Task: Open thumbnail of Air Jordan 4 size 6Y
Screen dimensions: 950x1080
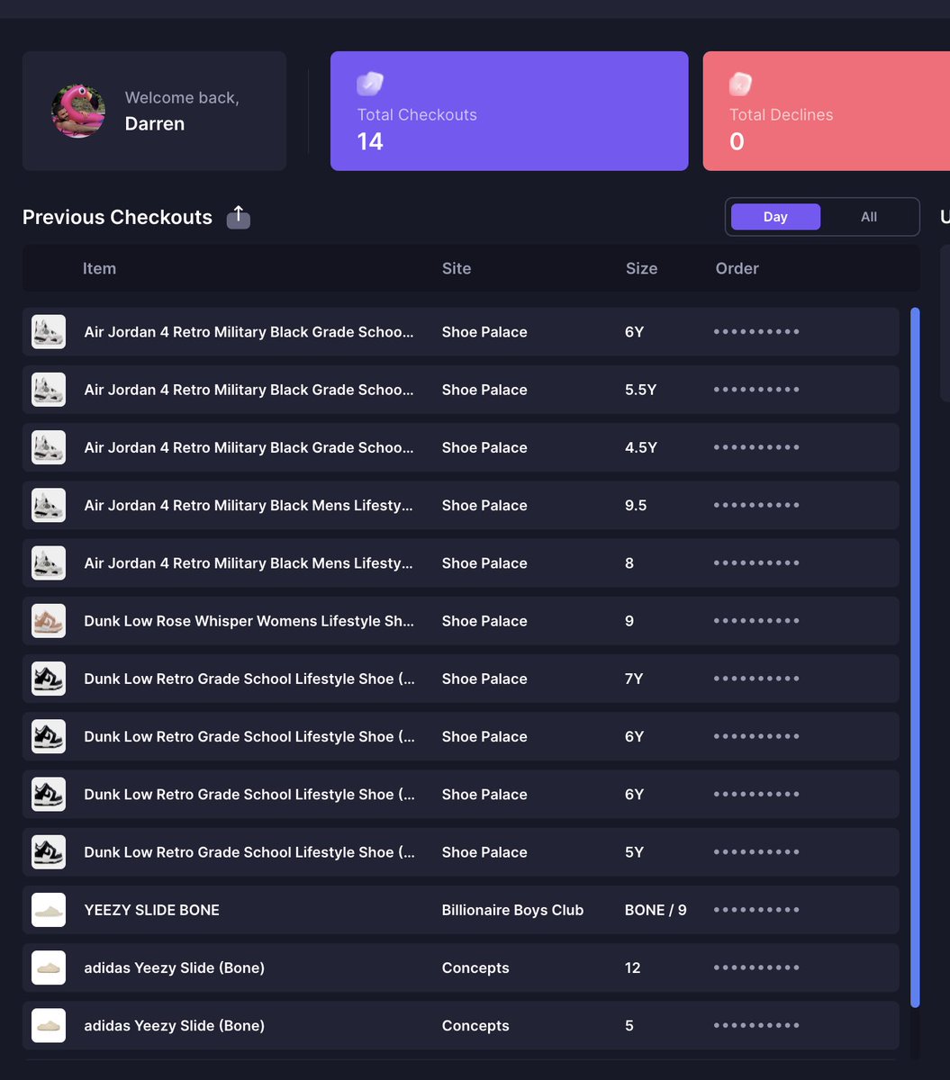Action: [x=49, y=332]
